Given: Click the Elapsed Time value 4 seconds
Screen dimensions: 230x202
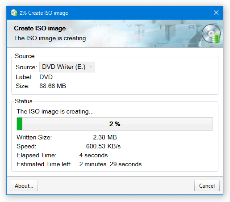Looking at the screenshot, I should [93, 155].
